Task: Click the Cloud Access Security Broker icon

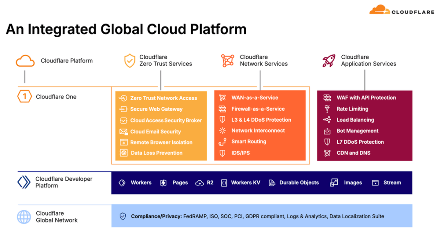Action: (x=123, y=120)
